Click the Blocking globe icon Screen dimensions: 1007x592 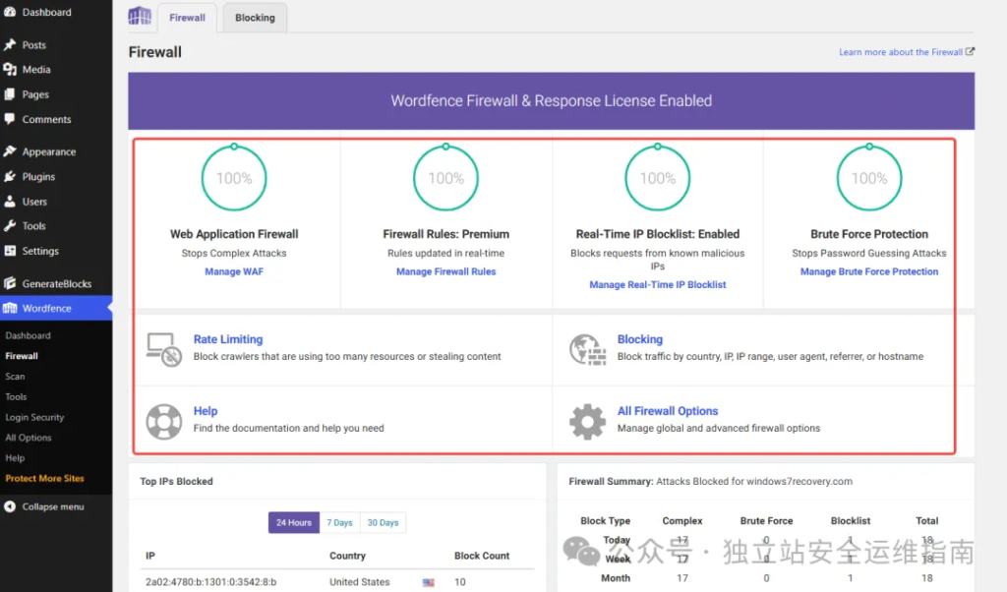click(588, 349)
